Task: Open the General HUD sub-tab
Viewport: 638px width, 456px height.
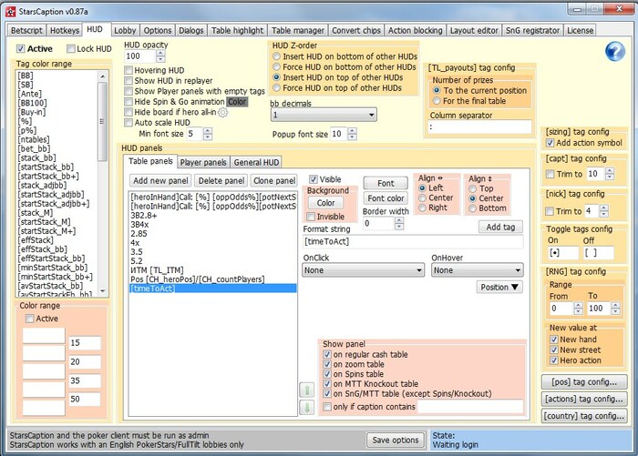Action: 256,162
